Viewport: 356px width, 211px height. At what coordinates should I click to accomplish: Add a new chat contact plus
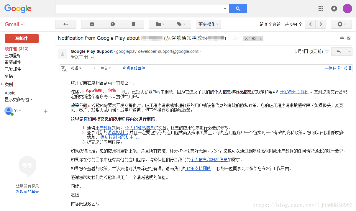[46, 111]
